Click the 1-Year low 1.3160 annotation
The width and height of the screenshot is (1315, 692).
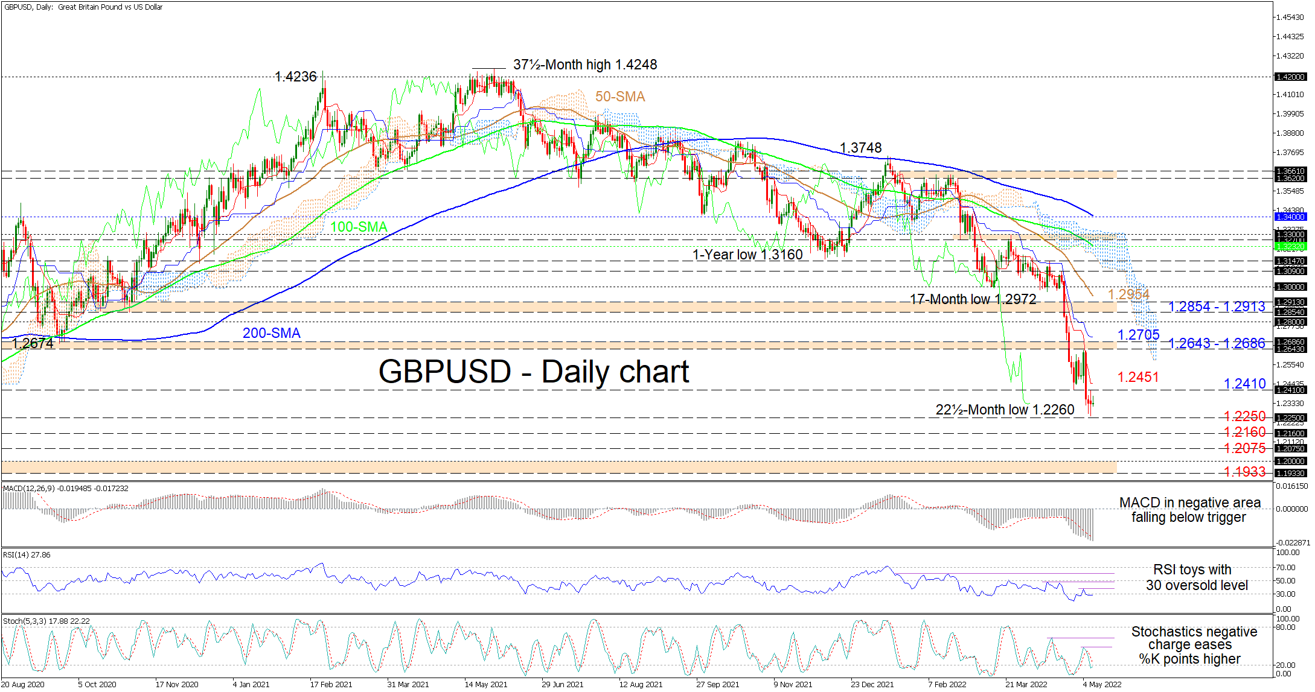coord(747,255)
